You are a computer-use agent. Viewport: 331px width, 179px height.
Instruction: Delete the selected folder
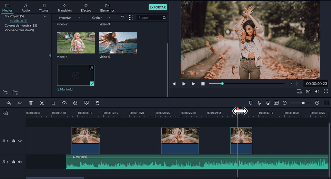(15, 92)
